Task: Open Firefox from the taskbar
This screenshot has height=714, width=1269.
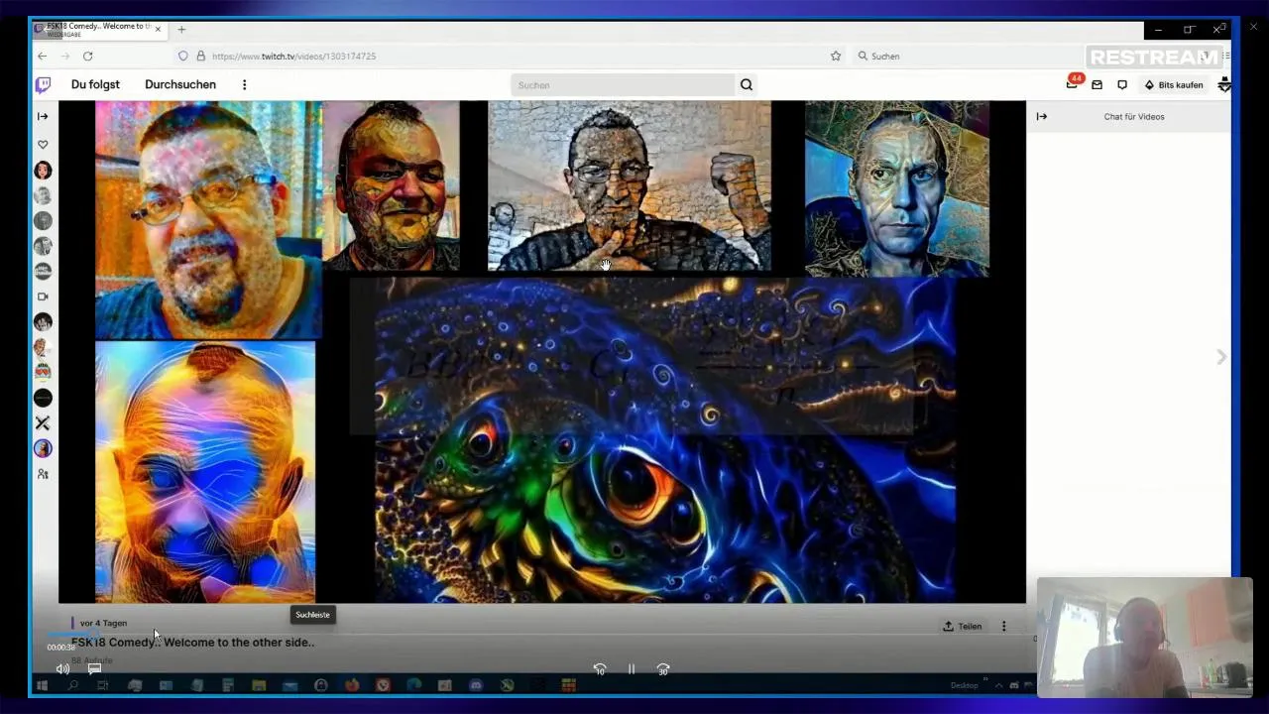Action: (352, 685)
